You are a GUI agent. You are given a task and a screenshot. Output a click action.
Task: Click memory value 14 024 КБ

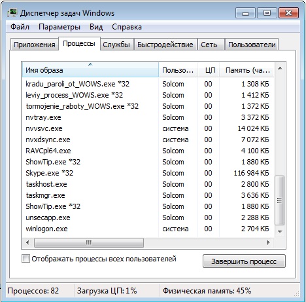point(253,128)
